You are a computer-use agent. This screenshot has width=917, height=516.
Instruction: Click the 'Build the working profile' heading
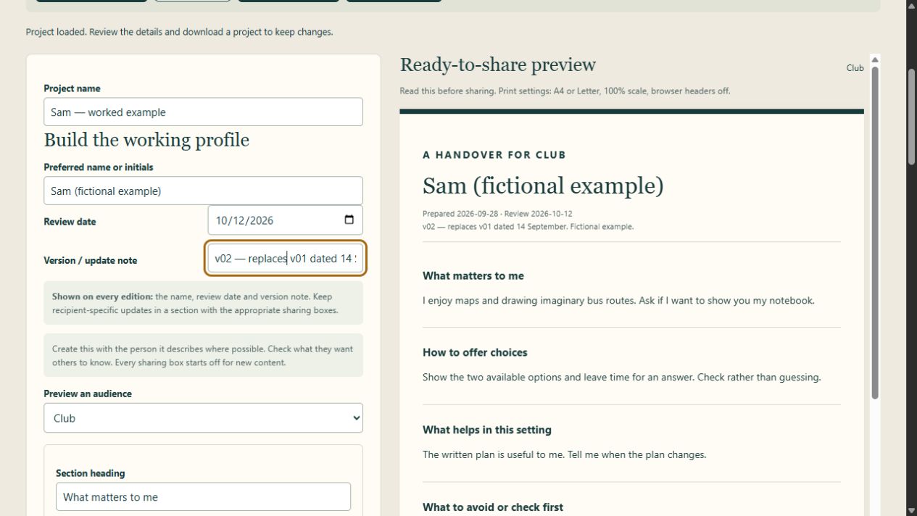(x=146, y=140)
